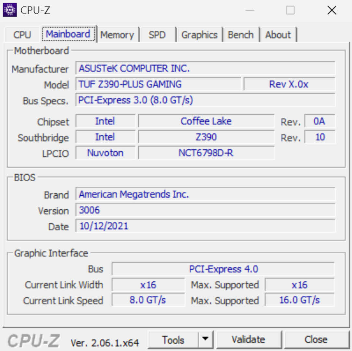This screenshot has width=352, height=351.
Task: Click the BIOS Version value 3006
Action: 206,210
